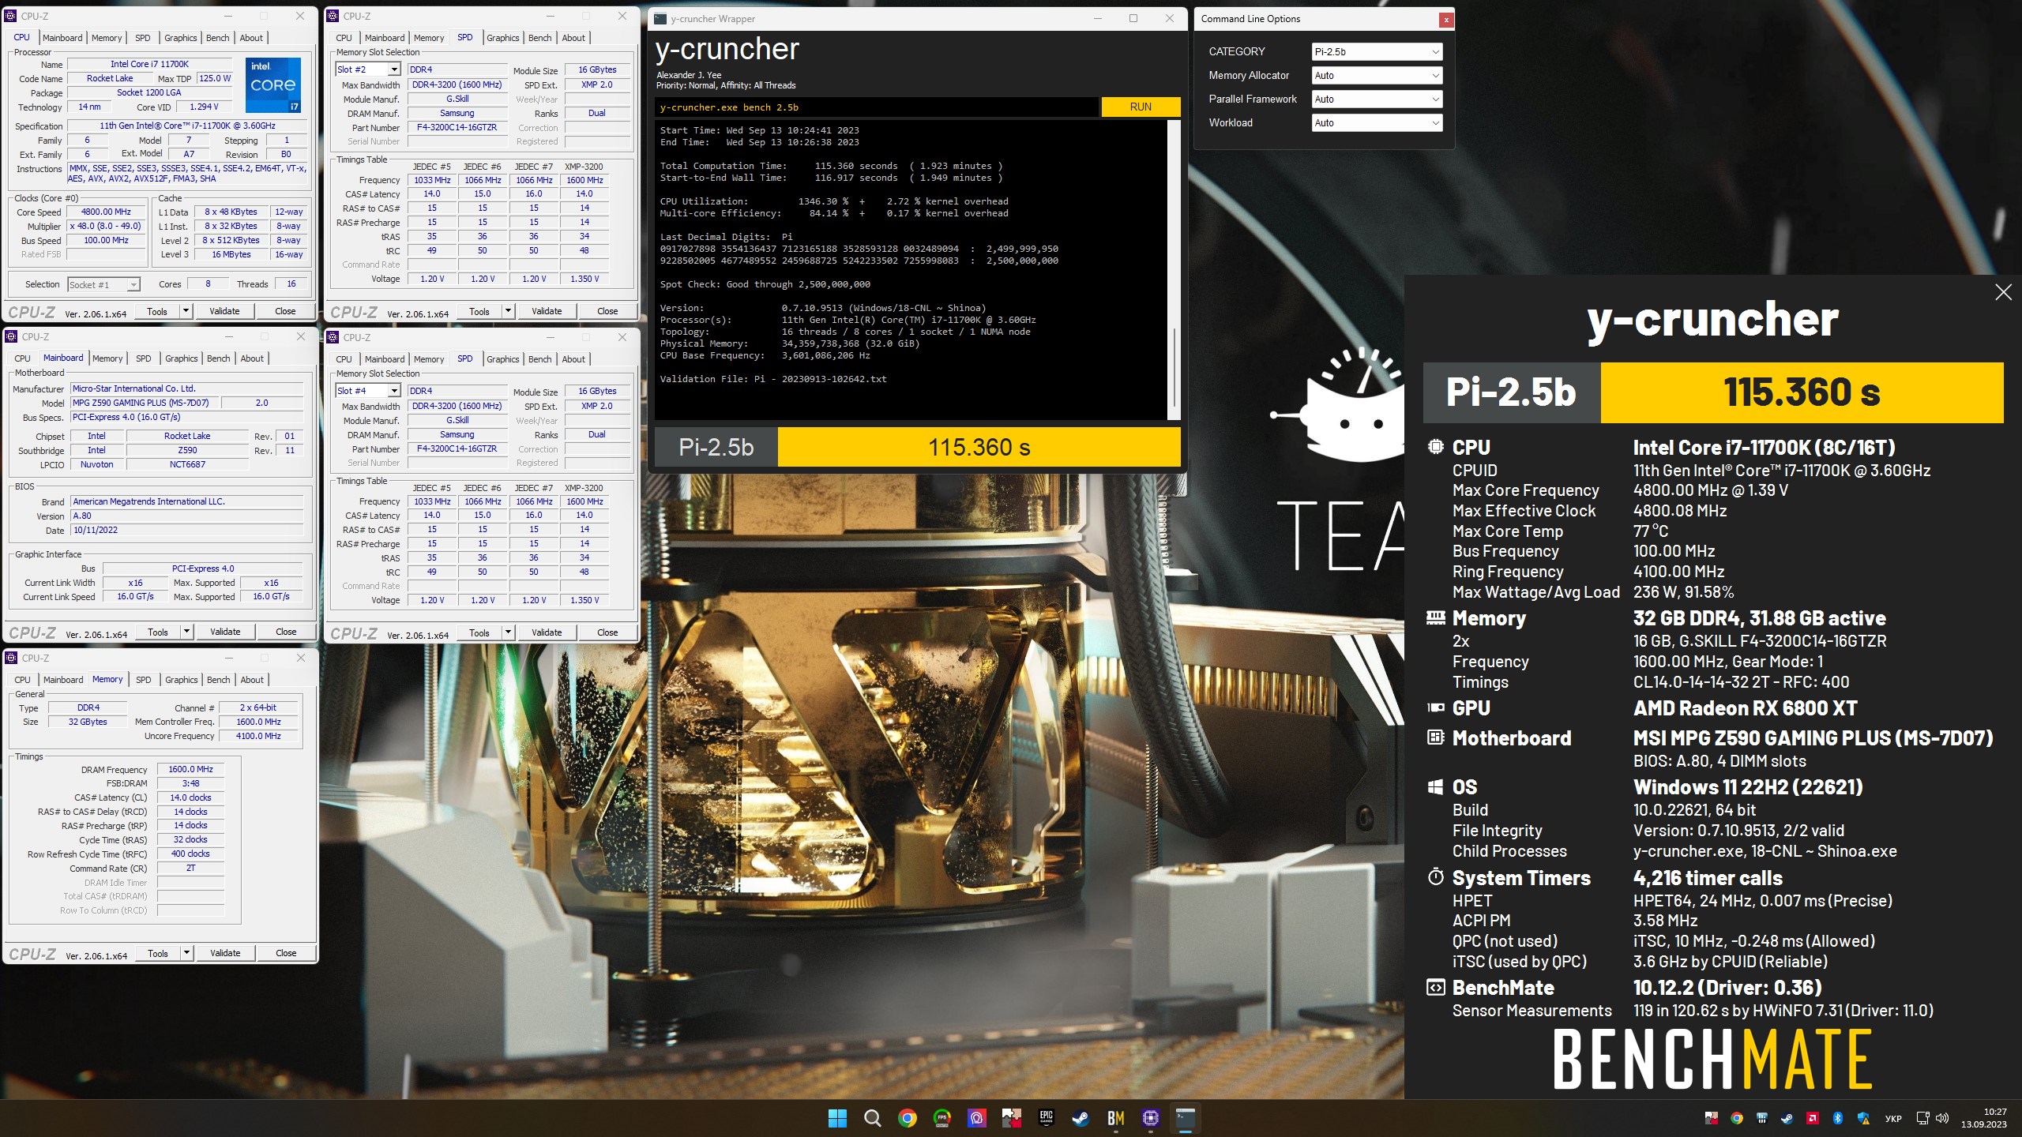The height and width of the screenshot is (1137, 2022).
Task: Click the yellow RUN button
Action: pyautogui.click(x=1141, y=107)
